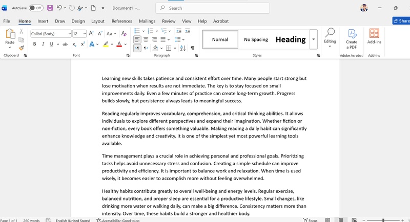Apply numbered list formatting

pos(151,31)
